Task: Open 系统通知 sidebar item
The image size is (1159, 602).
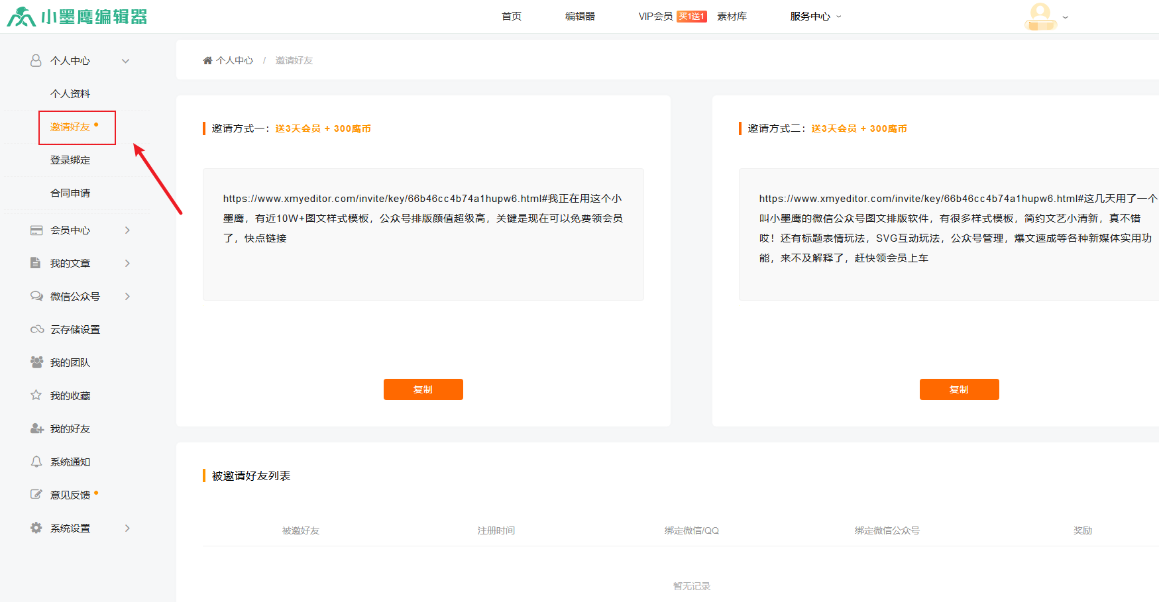Action: pyautogui.click(x=70, y=462)
